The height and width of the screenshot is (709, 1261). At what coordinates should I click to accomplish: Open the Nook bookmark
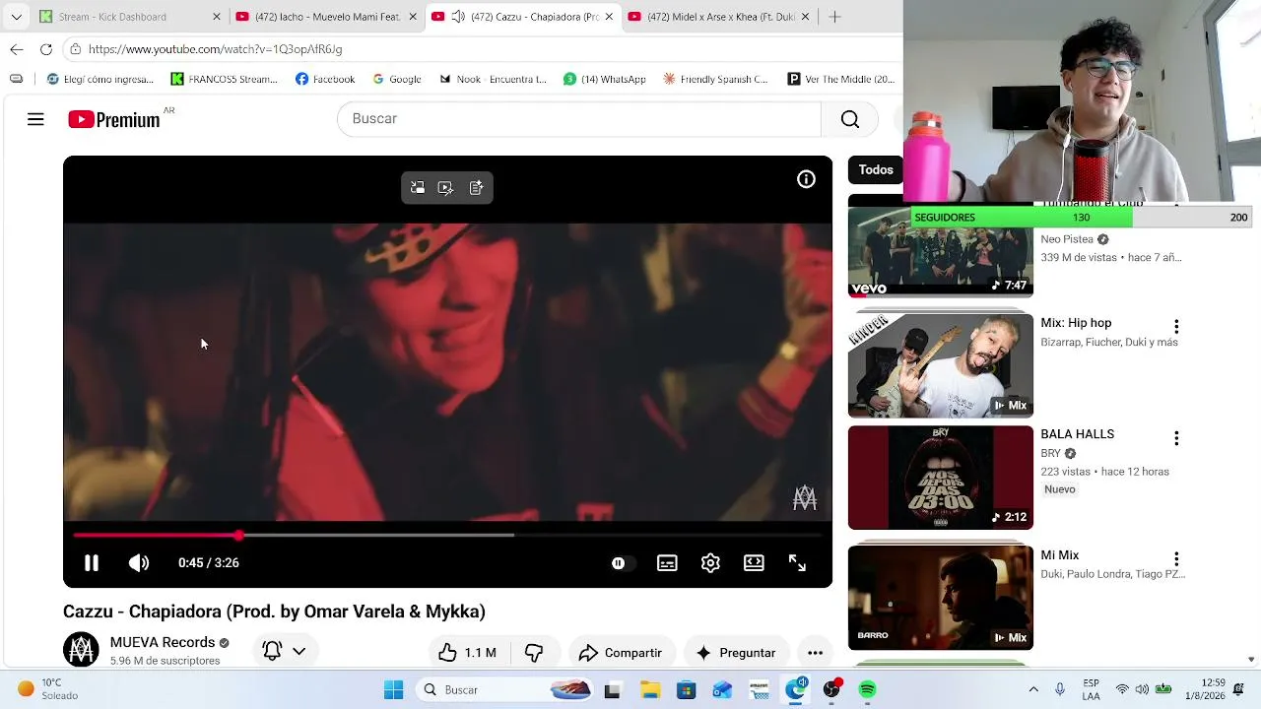493,79
